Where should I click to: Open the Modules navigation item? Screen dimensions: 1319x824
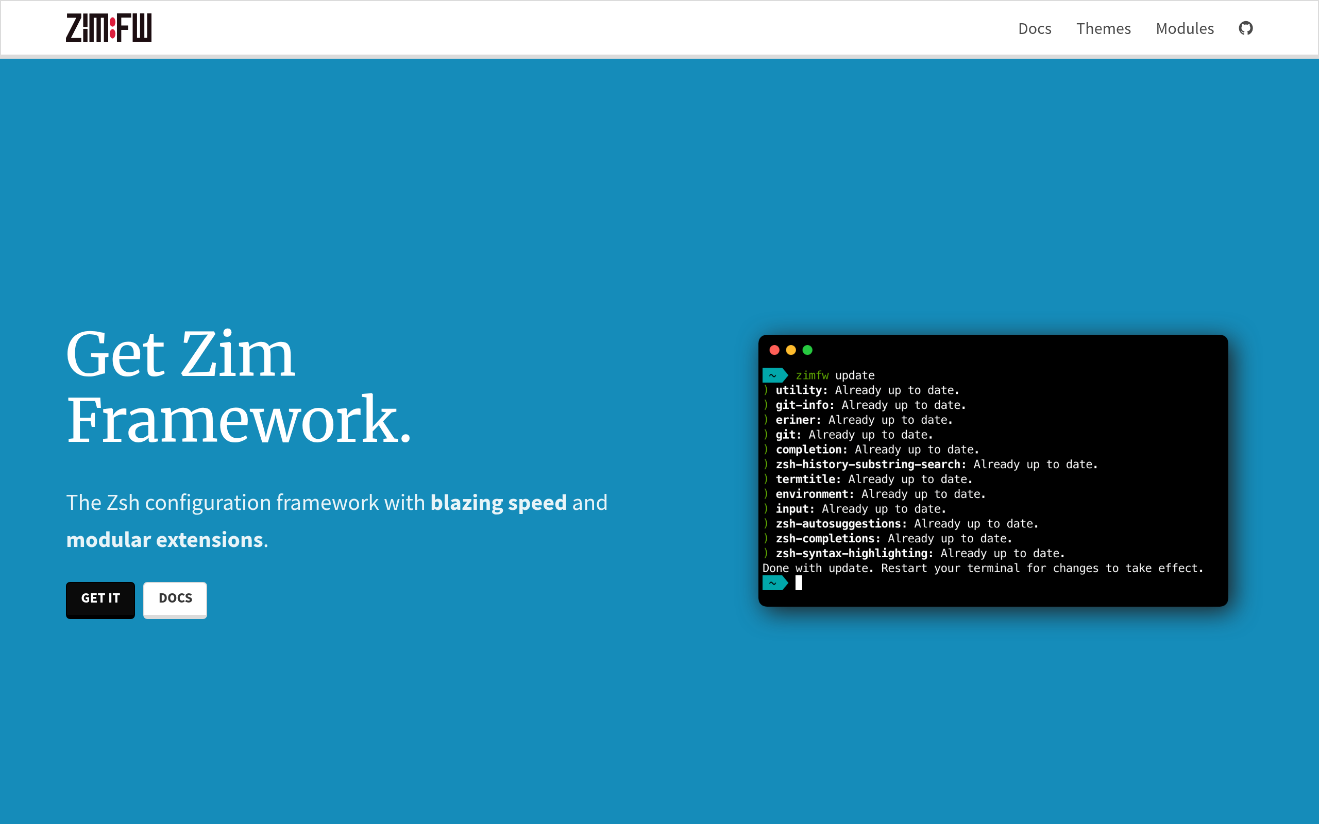[1185, 28]
